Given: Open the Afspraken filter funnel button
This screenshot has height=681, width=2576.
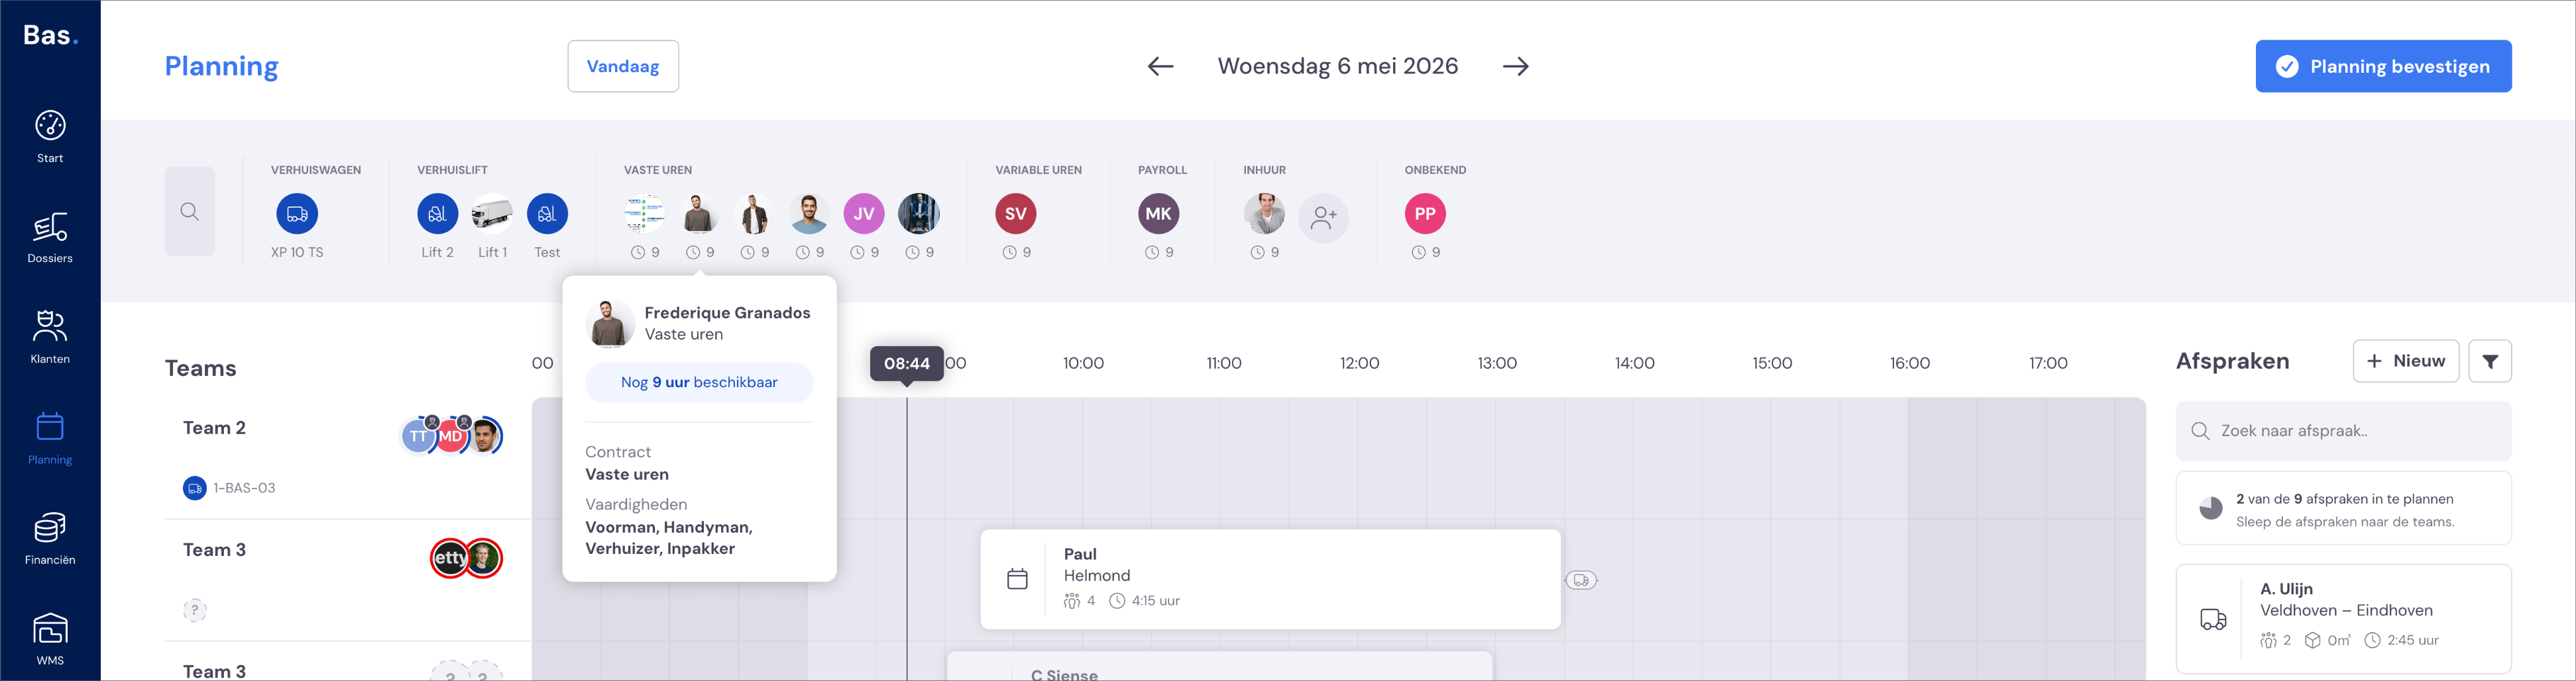Looking at the screenshot, I should click(2490, 361).
